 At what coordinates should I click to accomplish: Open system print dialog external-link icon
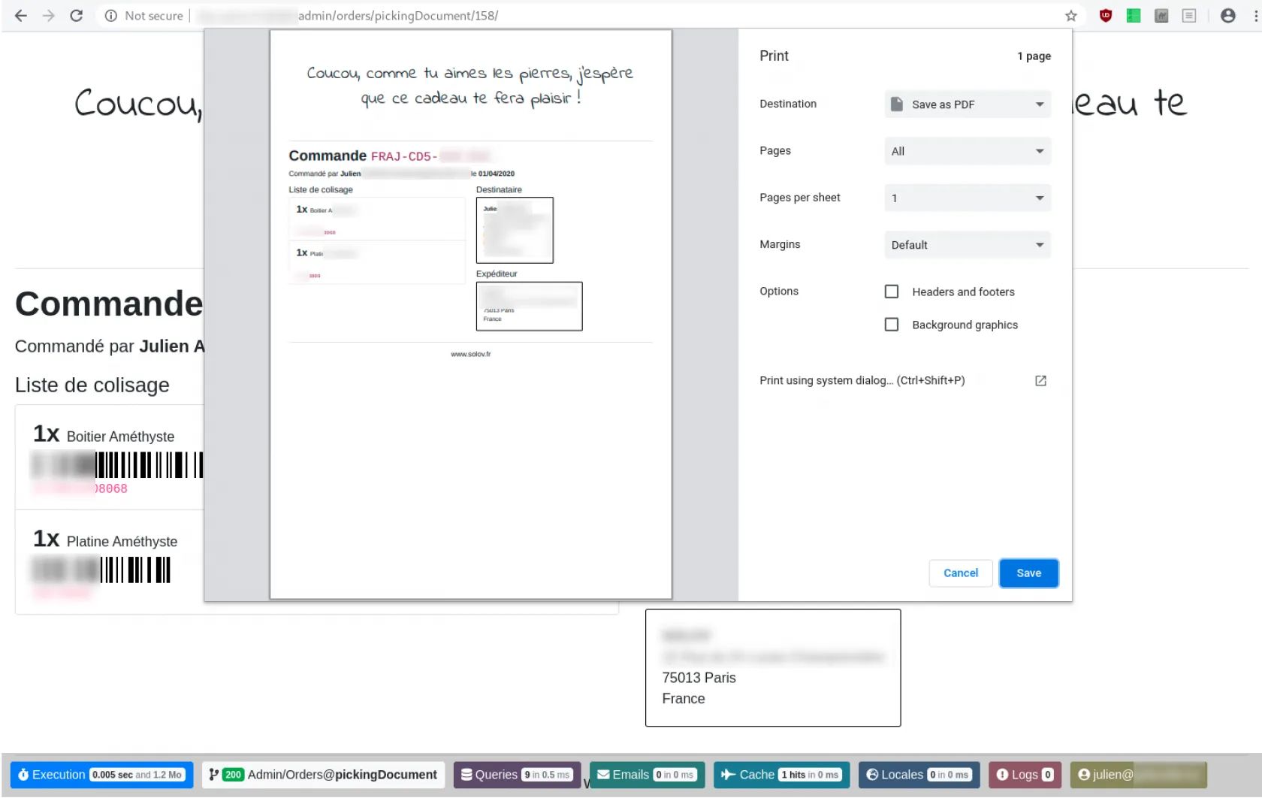1040,381
